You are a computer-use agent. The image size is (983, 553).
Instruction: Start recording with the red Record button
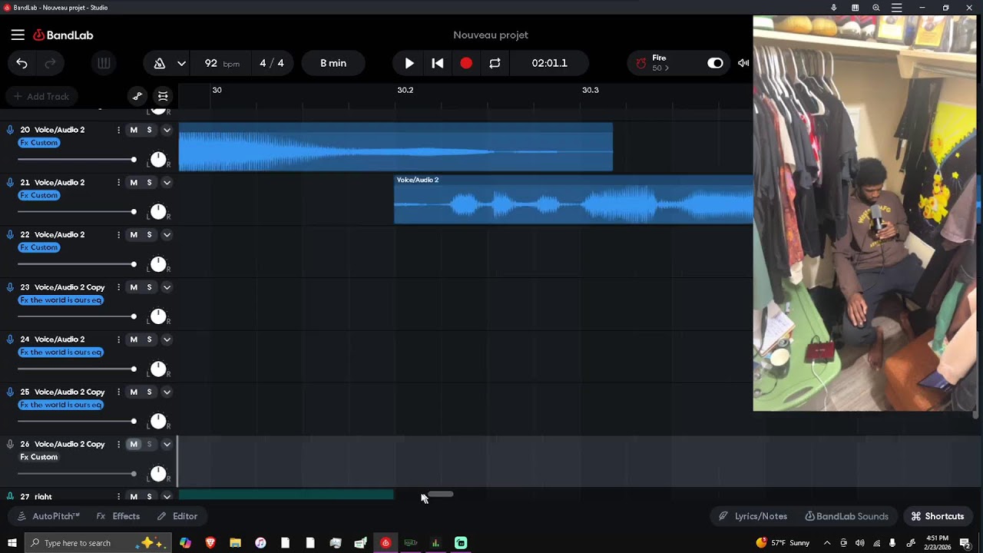point(466,63)
